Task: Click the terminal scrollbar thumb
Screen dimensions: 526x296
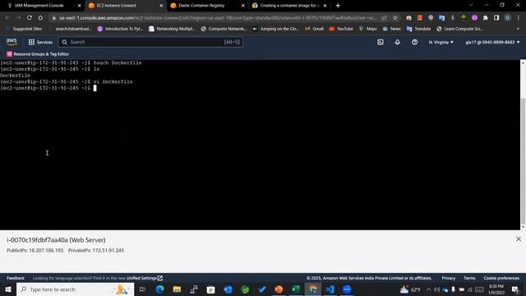Action: point(523,161)
